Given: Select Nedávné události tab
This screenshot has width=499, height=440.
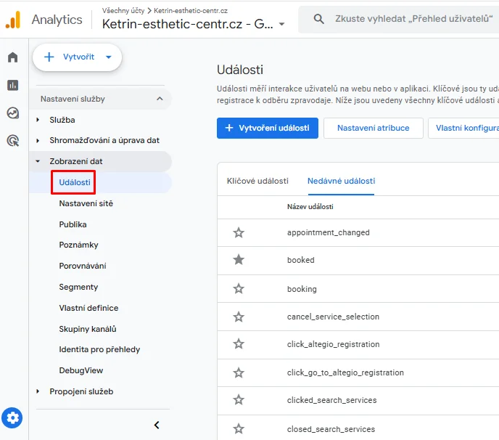Looking at the screenshot, I should pyautogui.click(x=341, y=181).
